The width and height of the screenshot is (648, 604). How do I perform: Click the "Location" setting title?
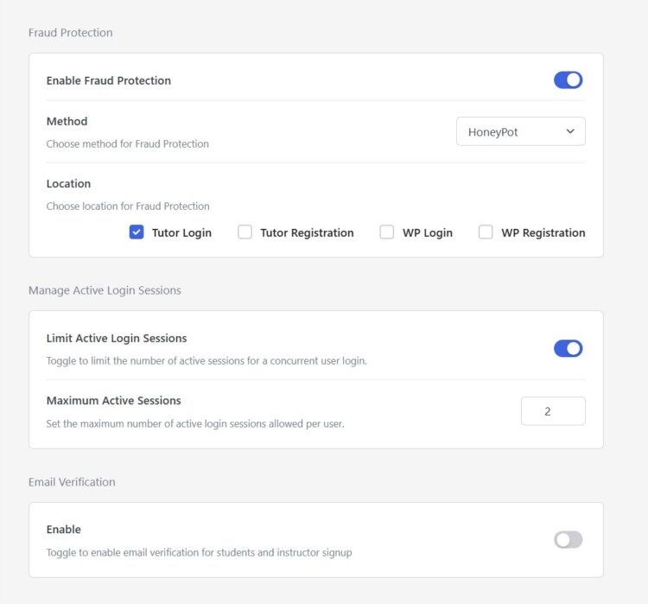coord(68,183)
